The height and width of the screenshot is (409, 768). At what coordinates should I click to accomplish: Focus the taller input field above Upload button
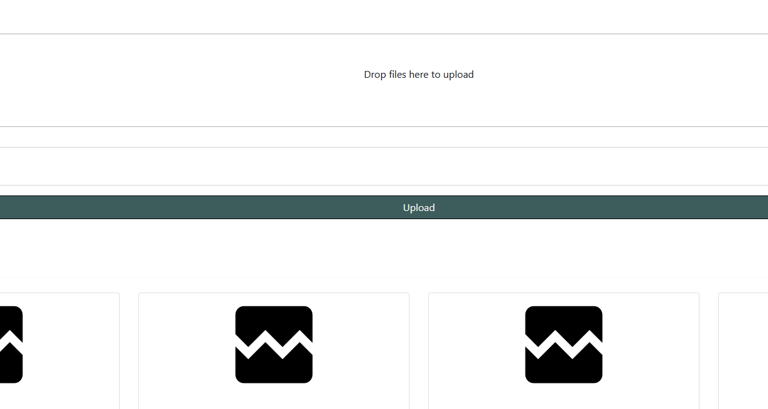384,166
